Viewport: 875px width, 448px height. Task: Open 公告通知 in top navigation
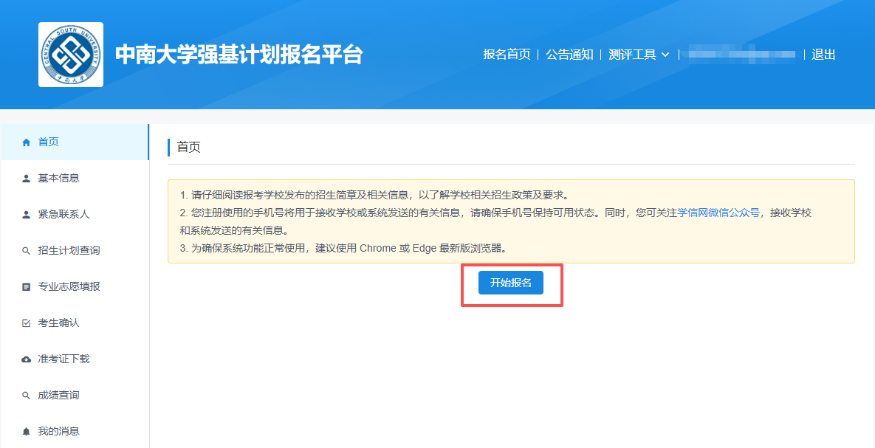click(x=569, y=55)
